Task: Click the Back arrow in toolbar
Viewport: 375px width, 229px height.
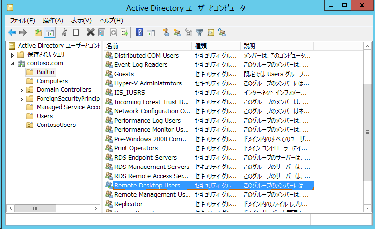Action: click(12, 33)
